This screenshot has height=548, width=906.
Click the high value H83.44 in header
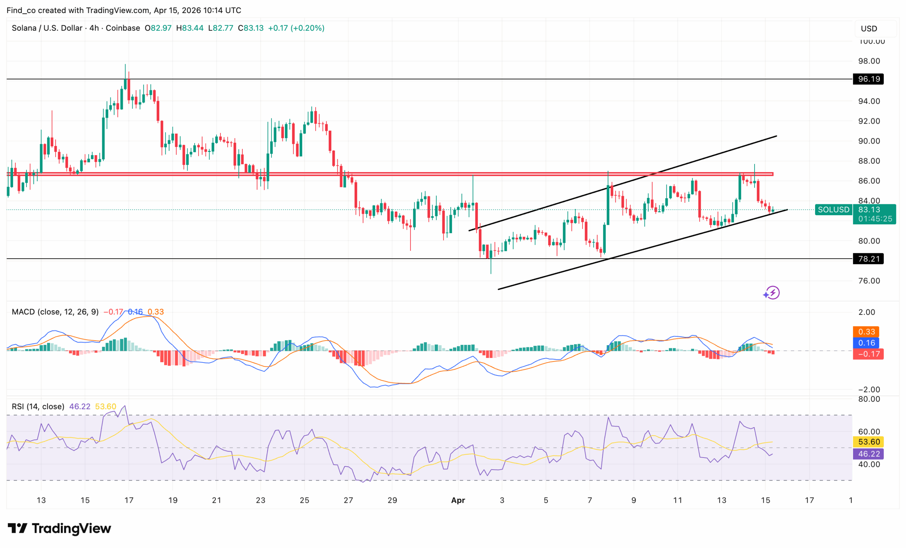[x=190, y=28]
